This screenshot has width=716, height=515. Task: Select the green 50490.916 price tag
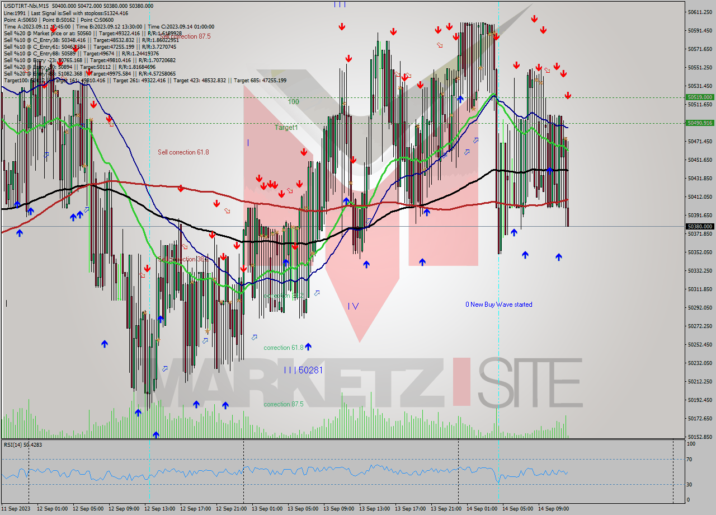point(700,123)
